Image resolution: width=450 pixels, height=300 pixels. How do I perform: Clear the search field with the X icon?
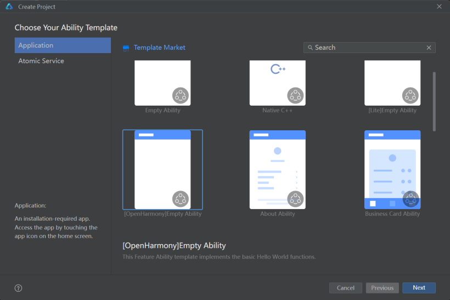(x=429, y=48)
